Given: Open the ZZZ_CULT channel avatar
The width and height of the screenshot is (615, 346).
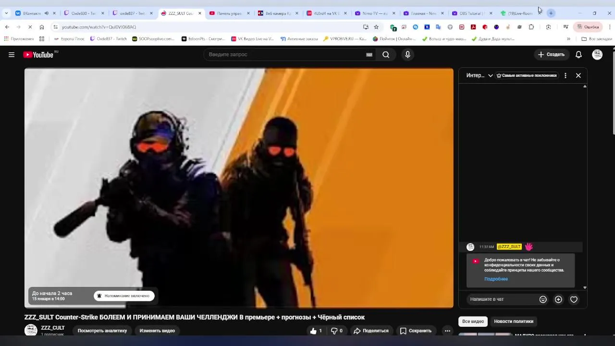Looking at the screenshot, I should tap(31, 330).
